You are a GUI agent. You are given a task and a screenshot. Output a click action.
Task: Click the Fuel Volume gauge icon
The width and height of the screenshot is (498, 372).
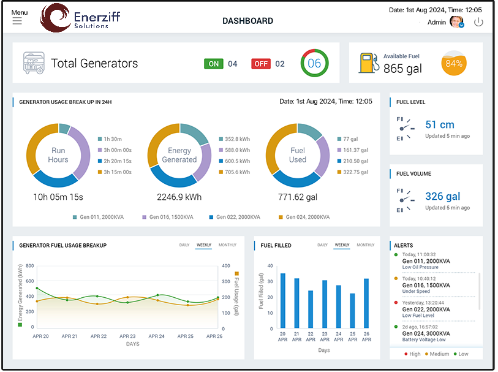coord(405,200)
